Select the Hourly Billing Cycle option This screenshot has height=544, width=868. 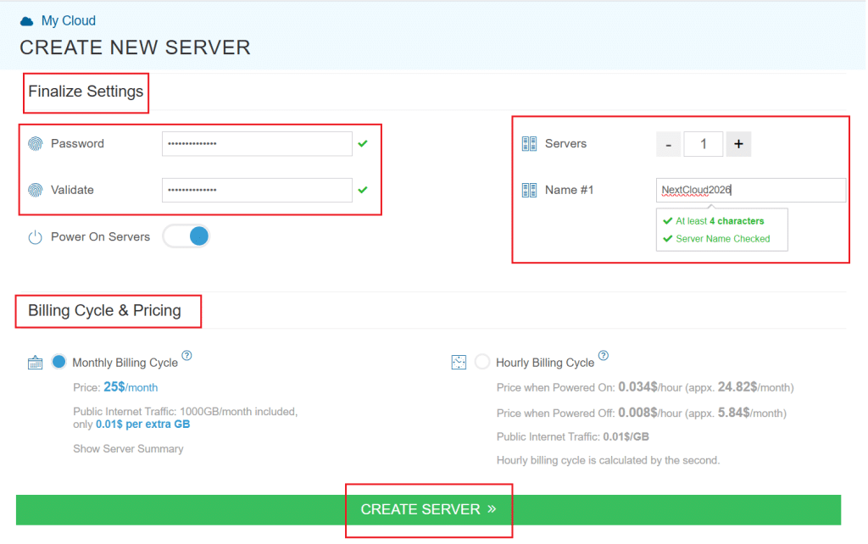click(482, 361)
